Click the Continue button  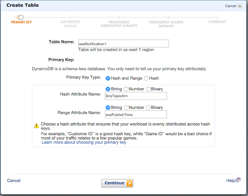pyautogui.click(x=117, y=183)
